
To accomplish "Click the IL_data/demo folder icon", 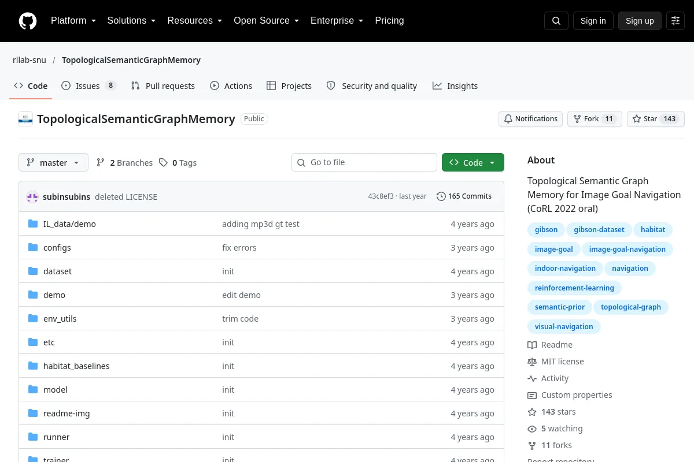I will click(x=33, y=224).
